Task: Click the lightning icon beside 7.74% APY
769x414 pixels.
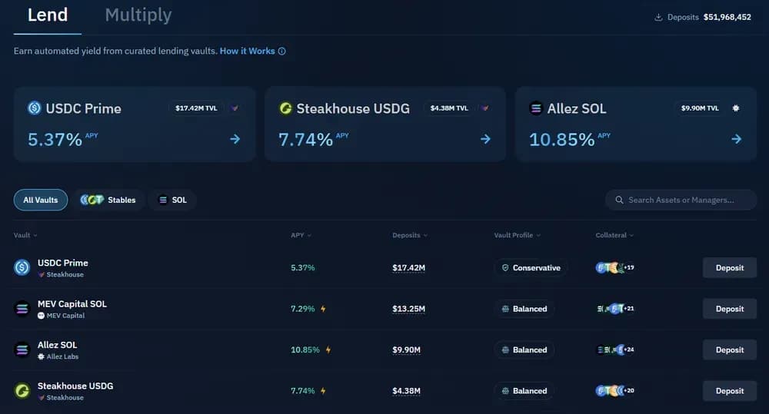Action: pyautogui.click(x=323, y=391)
